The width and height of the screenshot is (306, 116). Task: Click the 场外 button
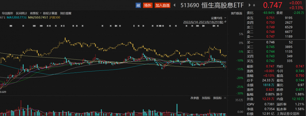tap(148, 5)
